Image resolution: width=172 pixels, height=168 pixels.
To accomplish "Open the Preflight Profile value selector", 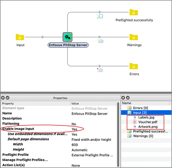I will click(92, 155).
